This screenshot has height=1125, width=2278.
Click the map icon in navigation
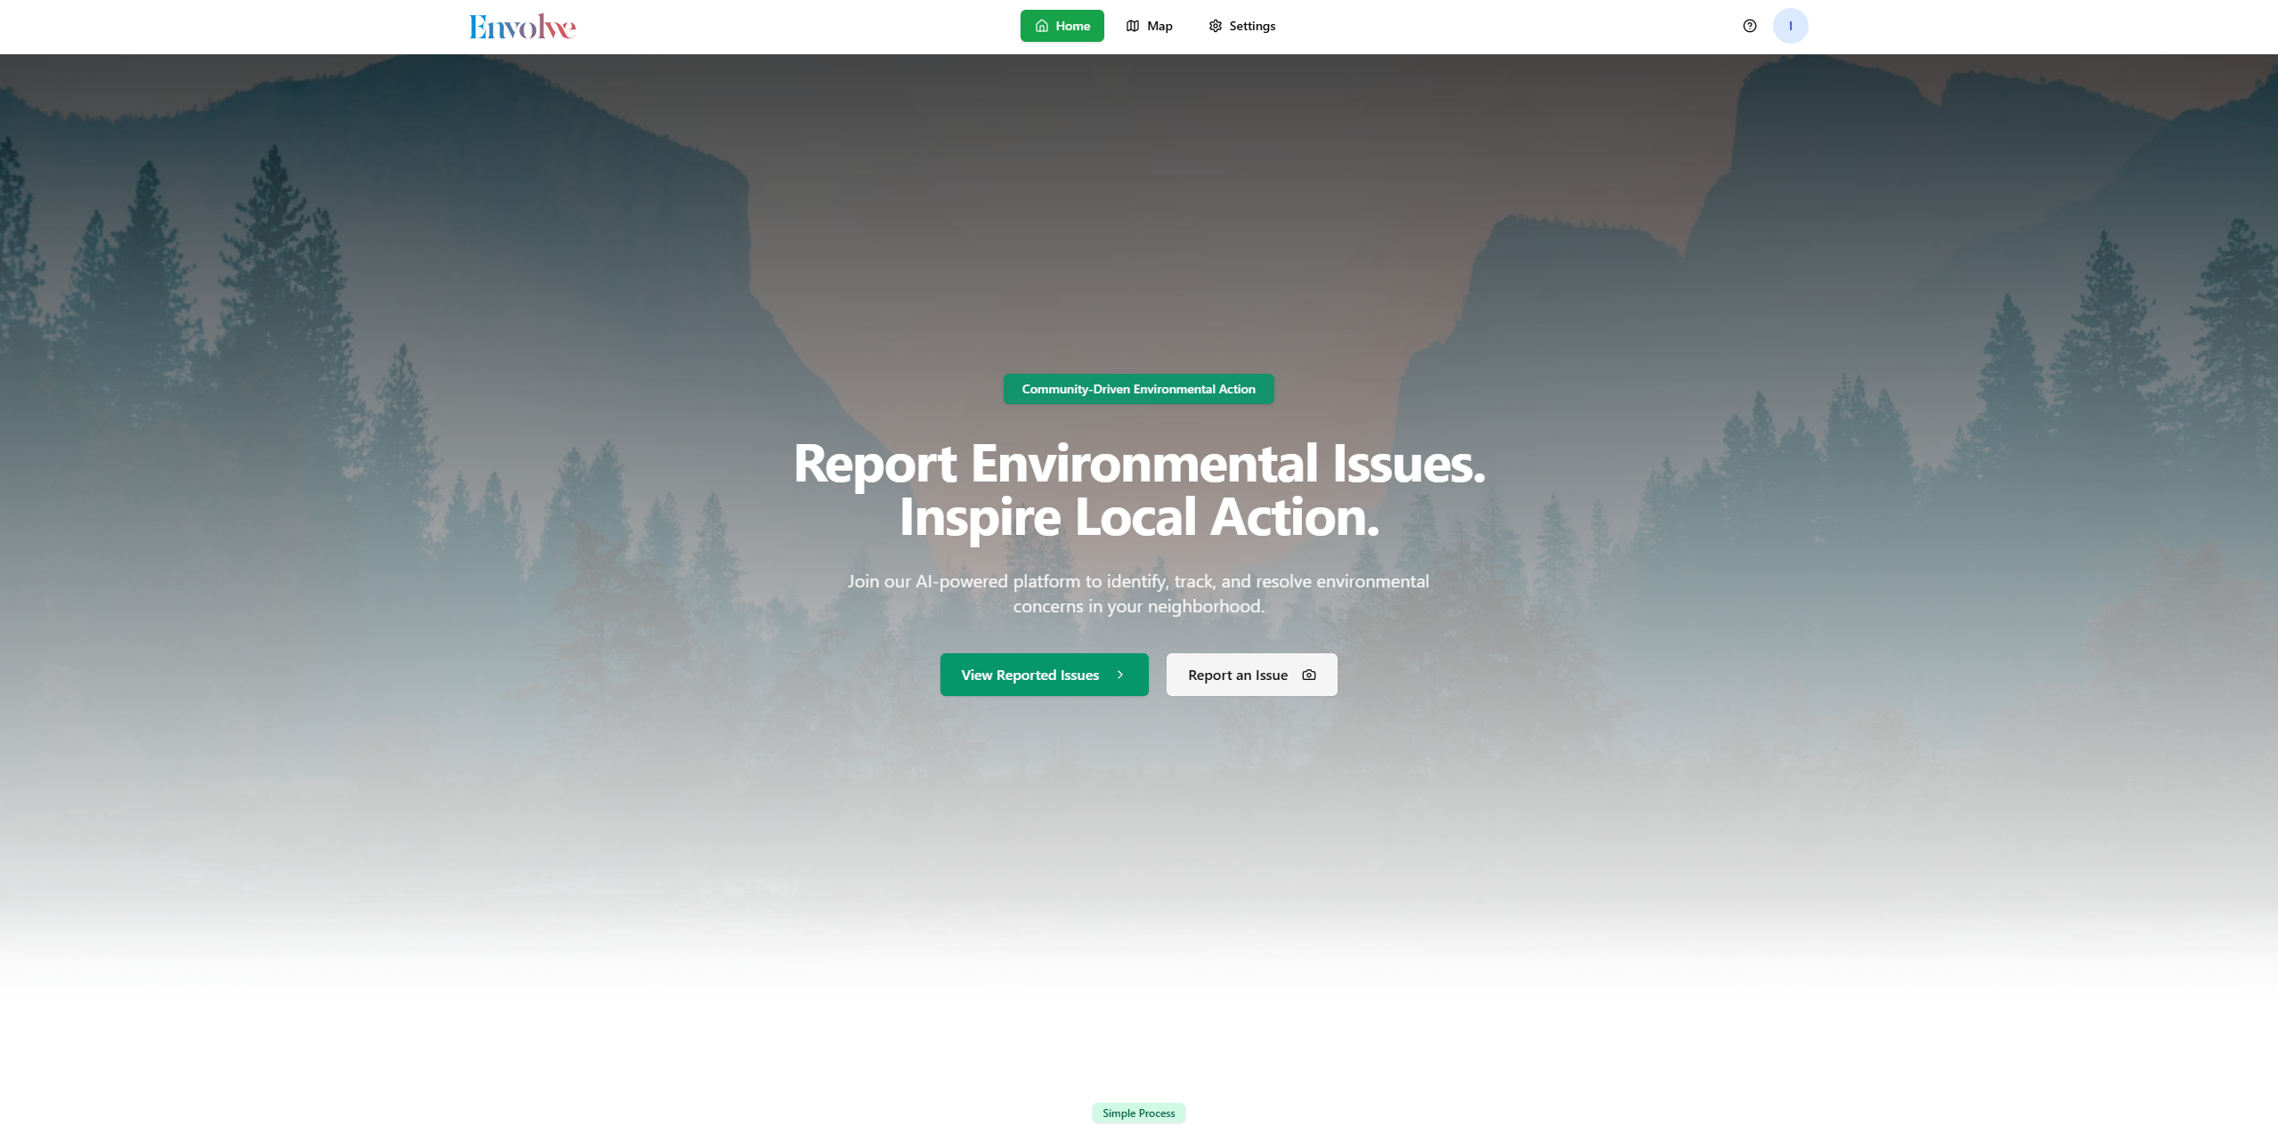[x=1132, y=26]
